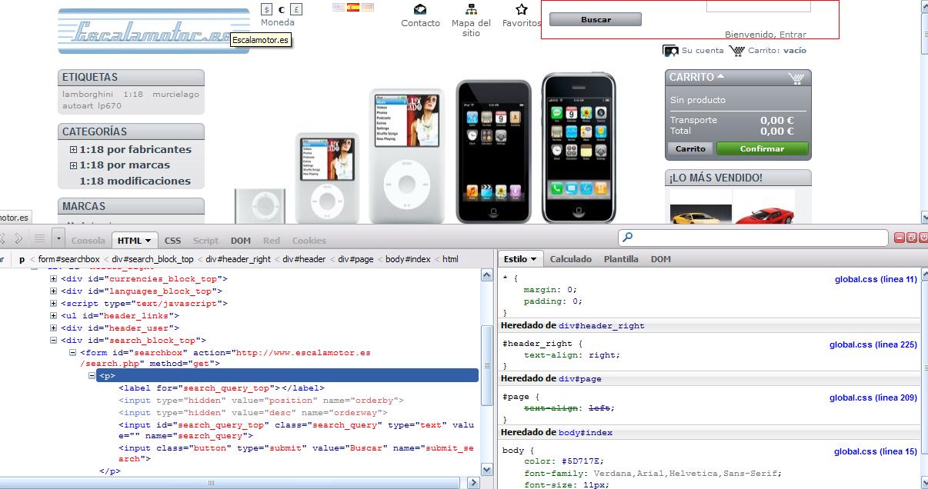
Task: Switch to the Script tab
Action: click(205, 241)
